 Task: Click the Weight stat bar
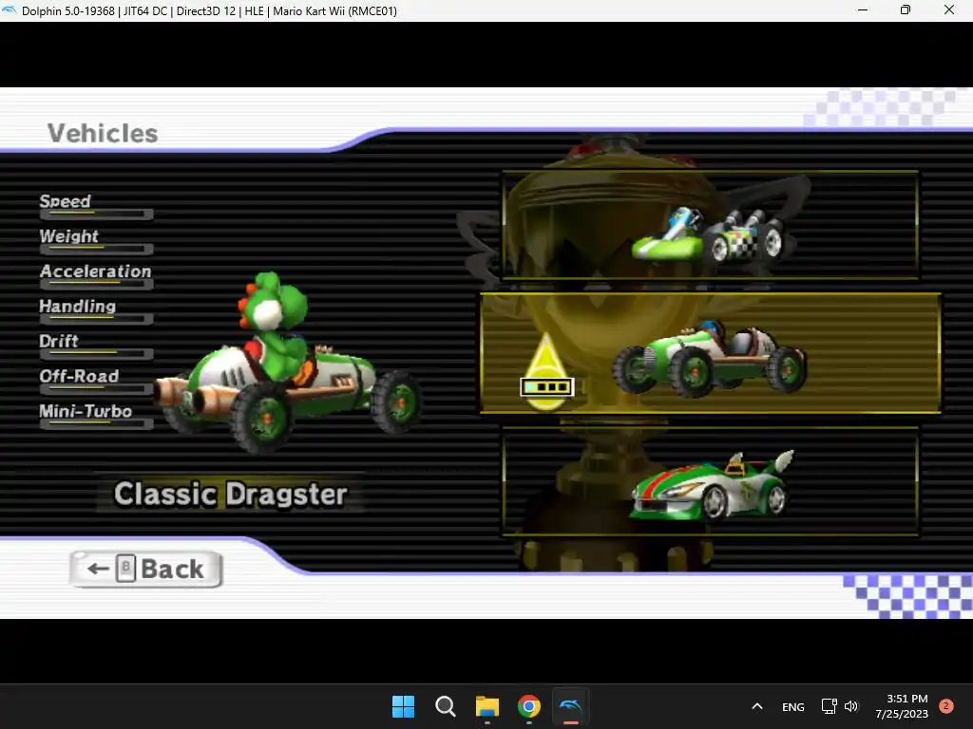(96, 250)
